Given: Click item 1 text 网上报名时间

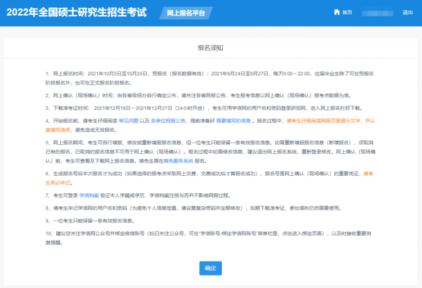Looking at the screenshot, I should click(69, 74).
